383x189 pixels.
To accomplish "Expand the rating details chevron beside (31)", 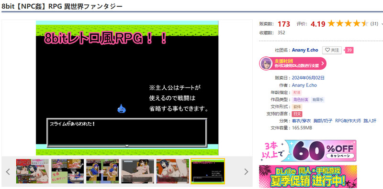I will point(382,24).
